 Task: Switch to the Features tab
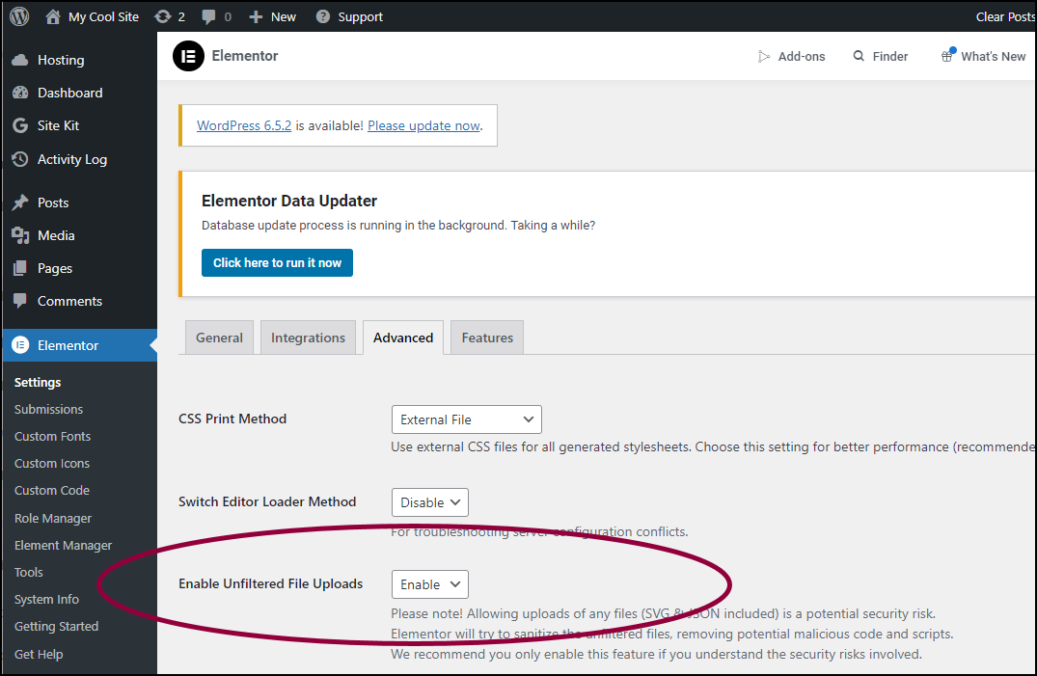point(487,338)
